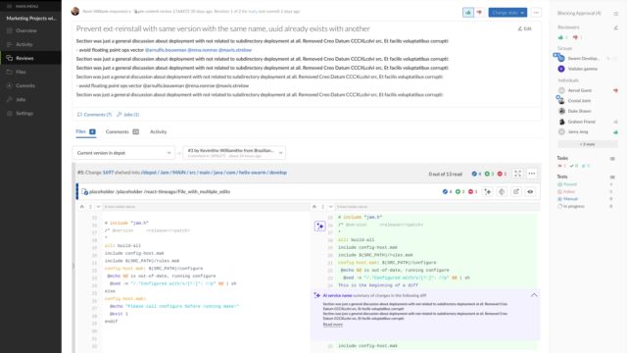Image resolution: width=627 pixels, height=353 pixels.
Task: Expand lines downward in left diff pane
Action: point(98,207)
